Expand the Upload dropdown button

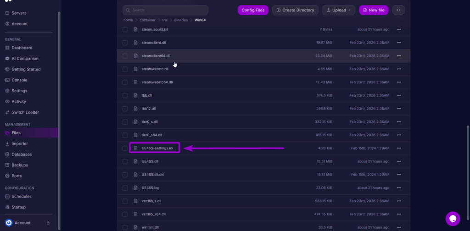[x=339, y=10]
